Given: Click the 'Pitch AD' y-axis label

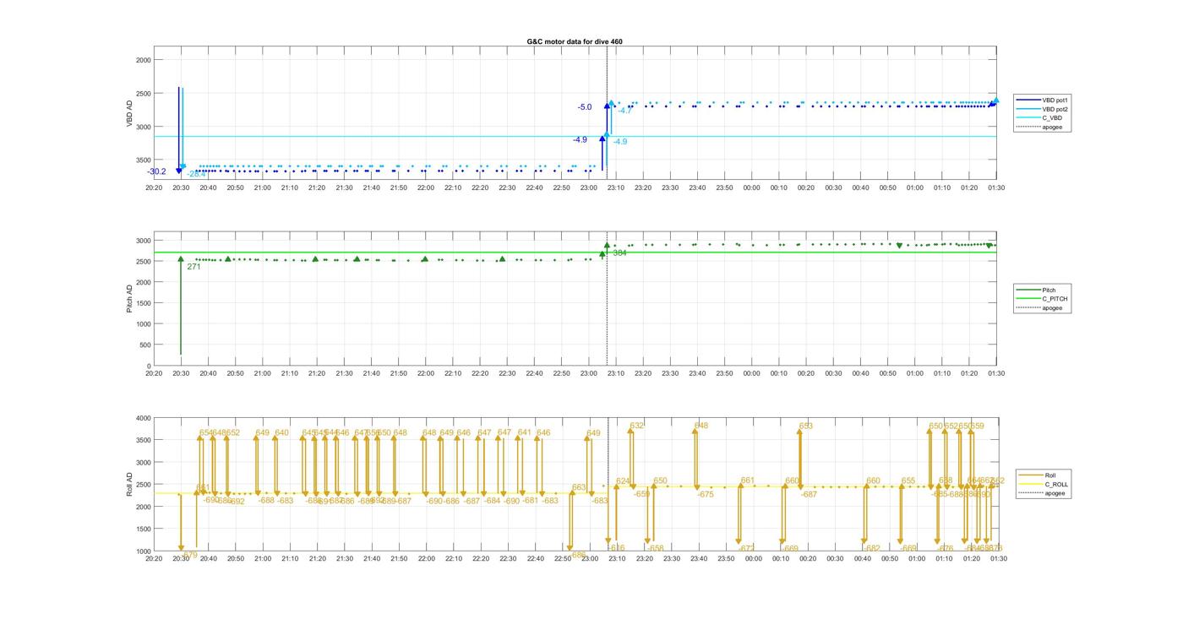Looking at the screenshot, I should 129,298.
